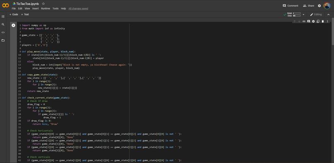
Task: Open the Code snippets sidebar panel
Action: pos(3,33)
